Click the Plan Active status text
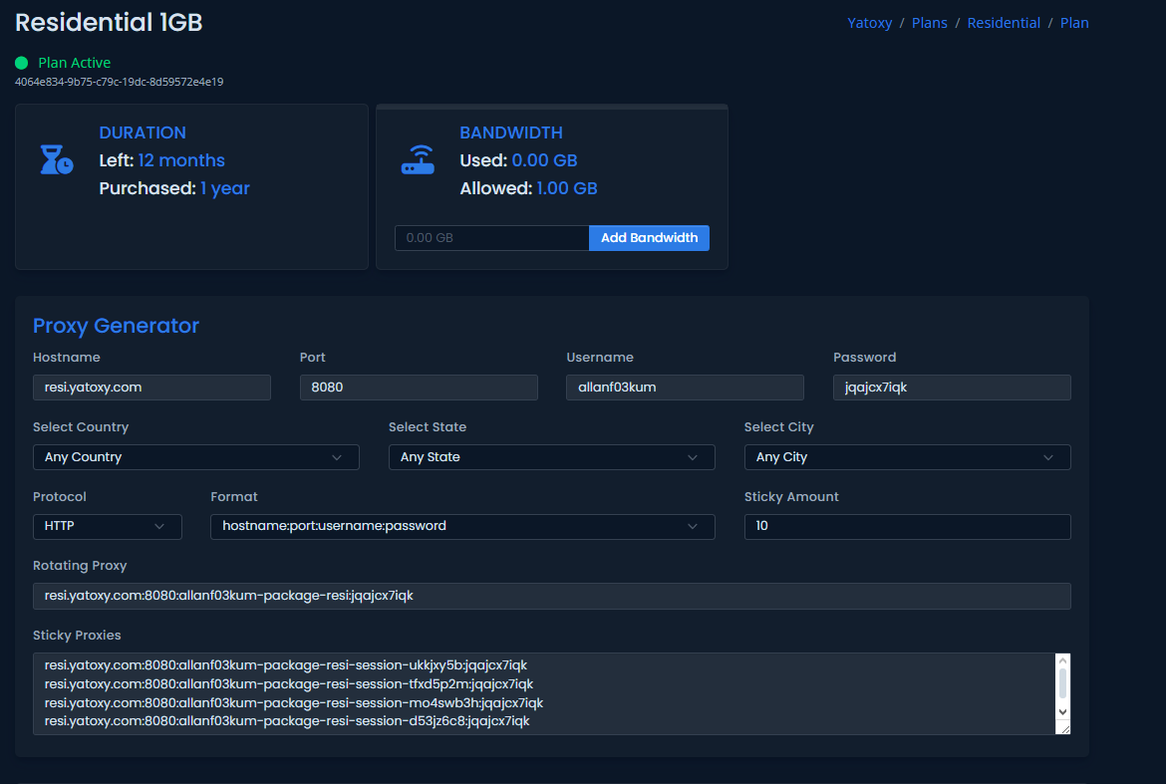Image resolution: width=1166 pixels, height=784 pixels. (75, 63)
